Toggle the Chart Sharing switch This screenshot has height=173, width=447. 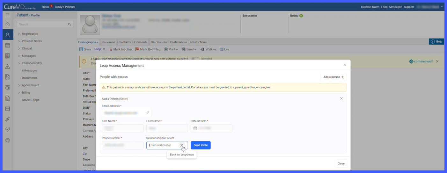(195, 59)
